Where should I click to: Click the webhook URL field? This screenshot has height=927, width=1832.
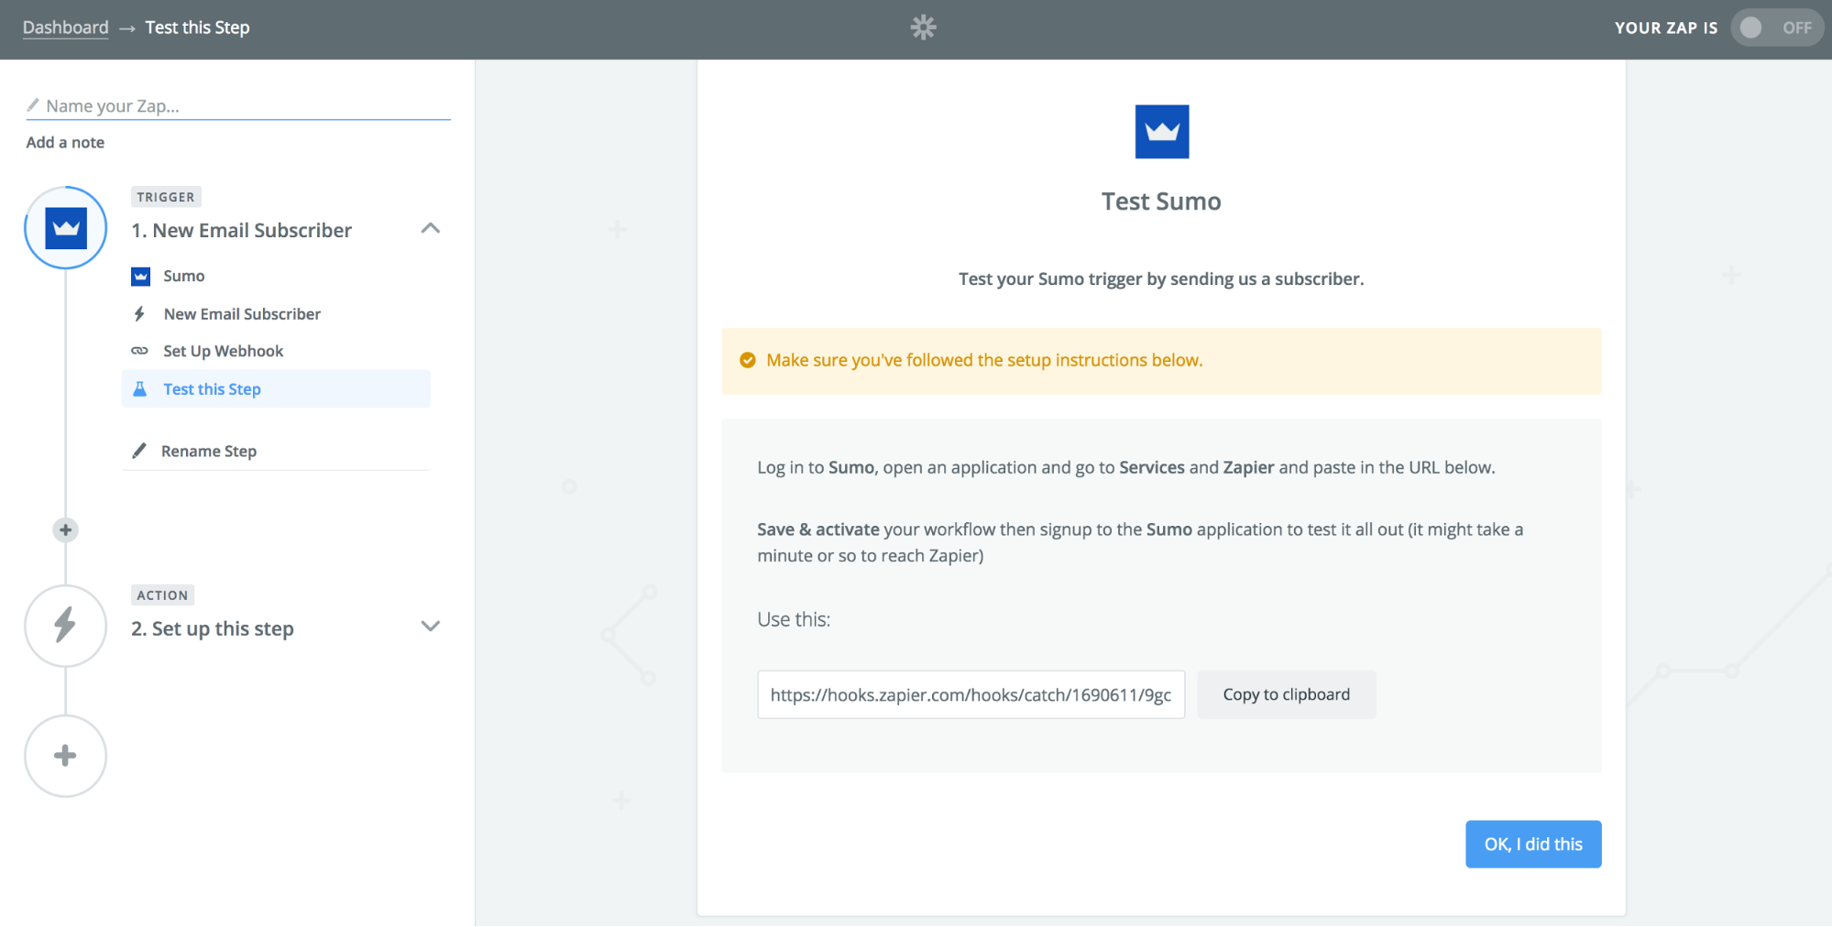coord(971,694)
